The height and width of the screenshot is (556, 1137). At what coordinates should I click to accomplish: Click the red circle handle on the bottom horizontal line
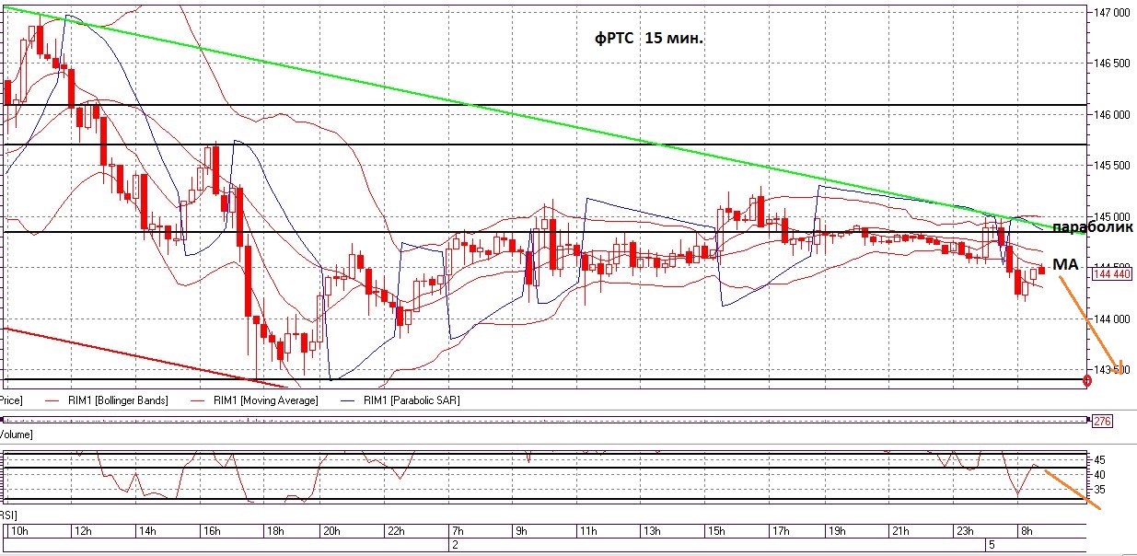tap(1087, 379)
